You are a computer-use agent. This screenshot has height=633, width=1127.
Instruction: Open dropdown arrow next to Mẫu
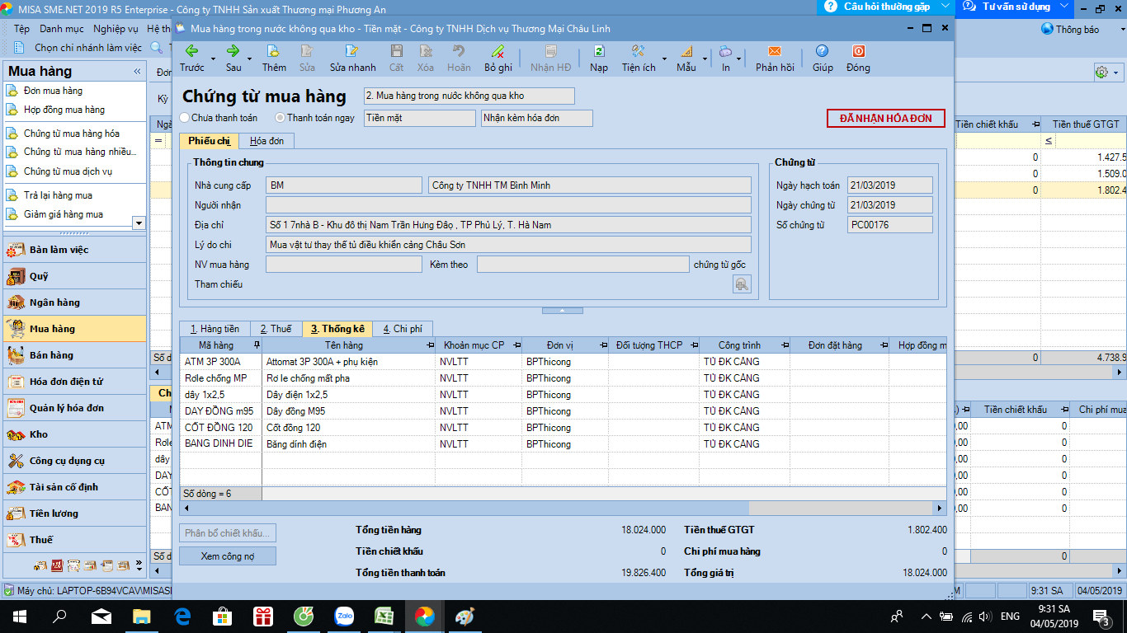(x=705, y=59)
